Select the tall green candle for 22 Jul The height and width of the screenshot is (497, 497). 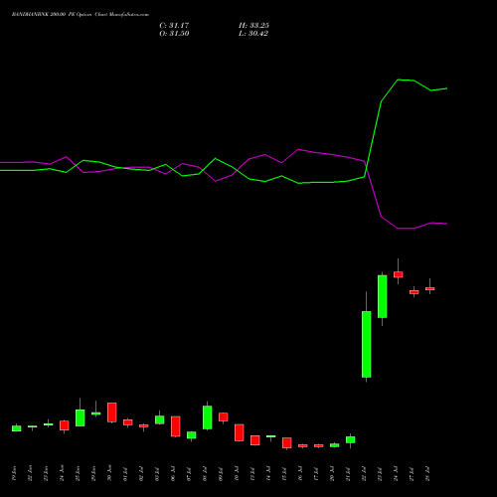coord(367,344)
